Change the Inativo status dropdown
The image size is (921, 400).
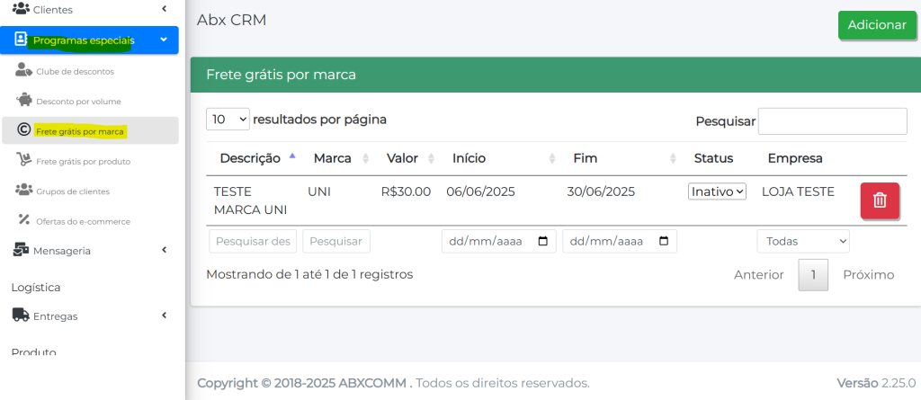click(717, 191)
